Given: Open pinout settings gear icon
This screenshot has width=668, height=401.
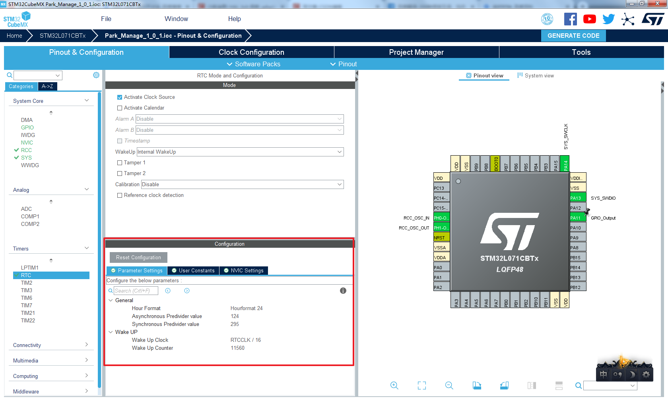Looking at the screenshot, I should click(646, 374).
